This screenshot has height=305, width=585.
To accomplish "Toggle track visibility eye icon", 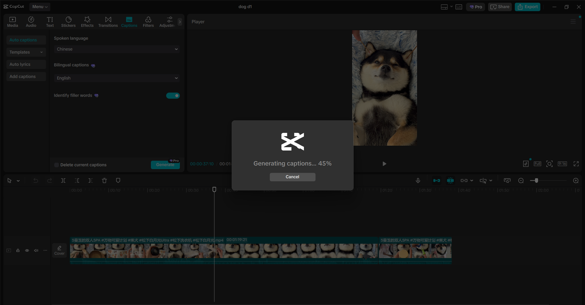I will coord(27,251).
